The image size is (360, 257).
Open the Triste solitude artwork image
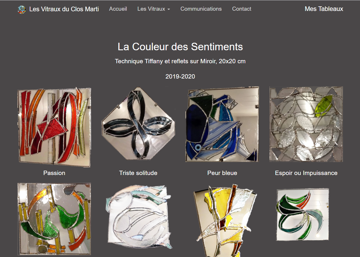pos(138,123)
